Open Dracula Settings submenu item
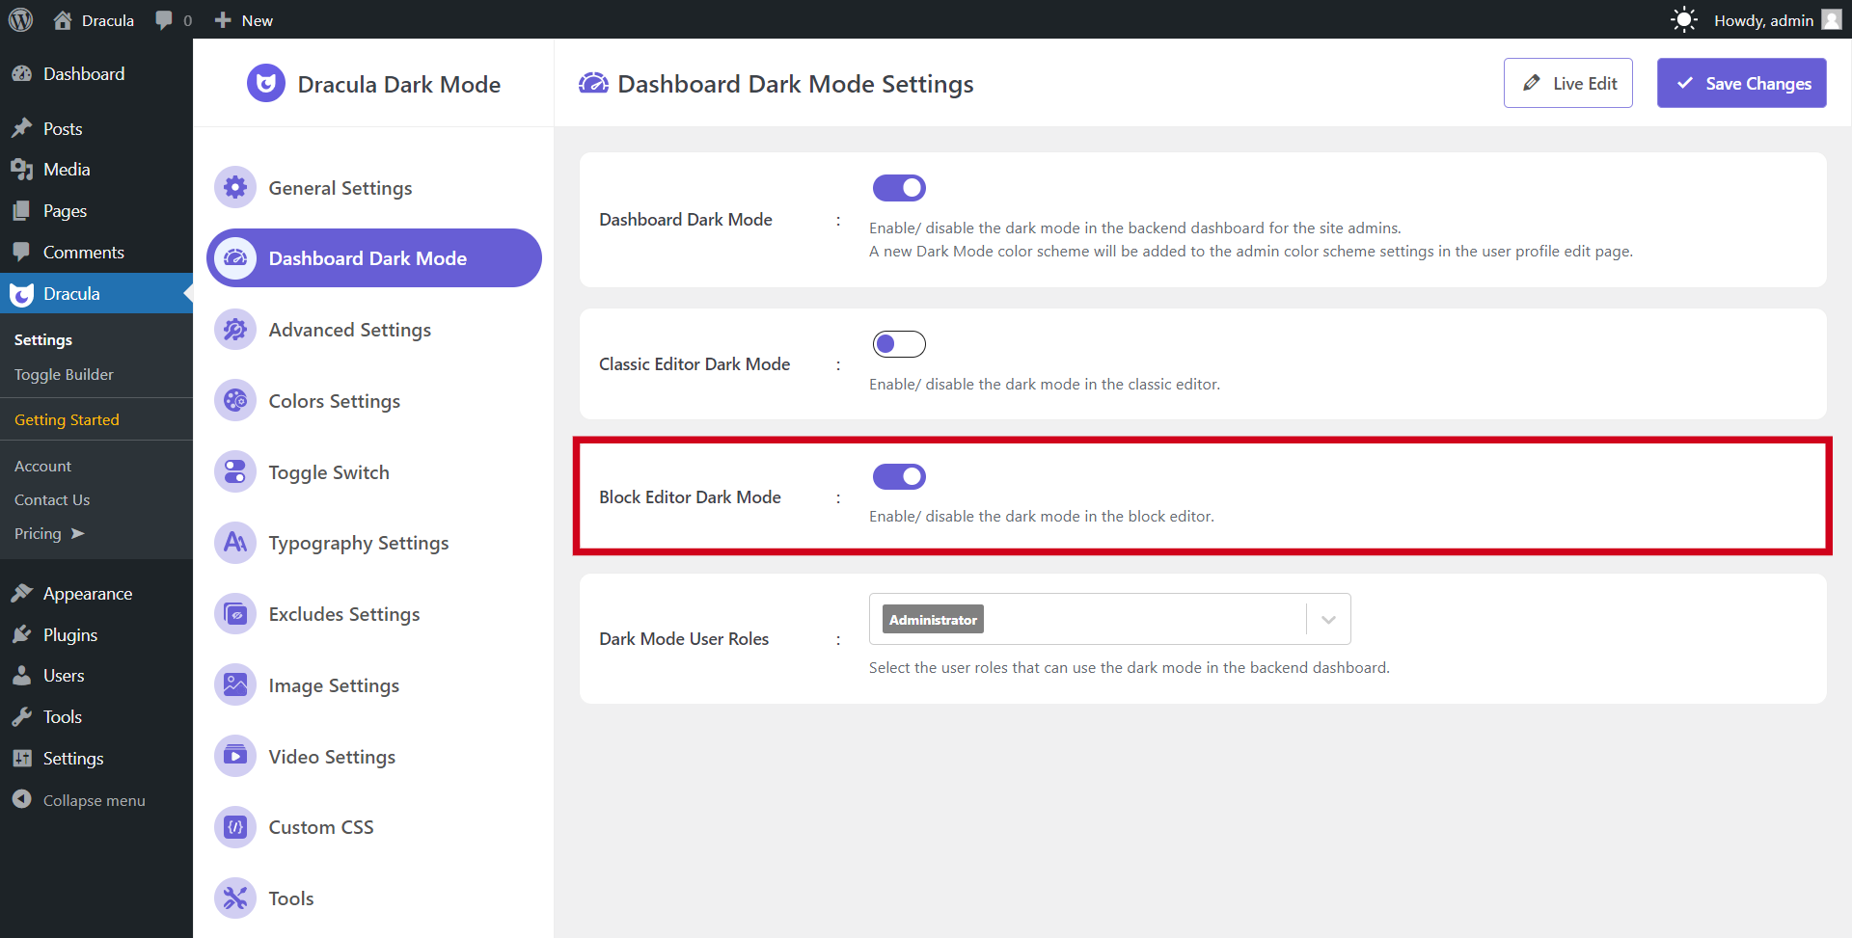 pyautogui.click(x=43, y=339)
